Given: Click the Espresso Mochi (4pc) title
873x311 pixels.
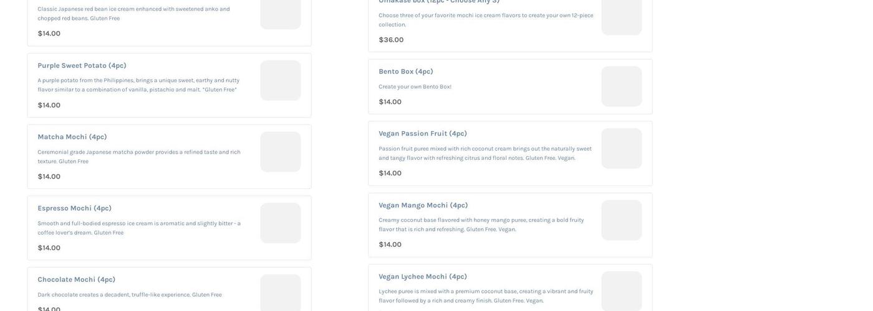Looking at the screenshot, I should (x=75, y=208).
